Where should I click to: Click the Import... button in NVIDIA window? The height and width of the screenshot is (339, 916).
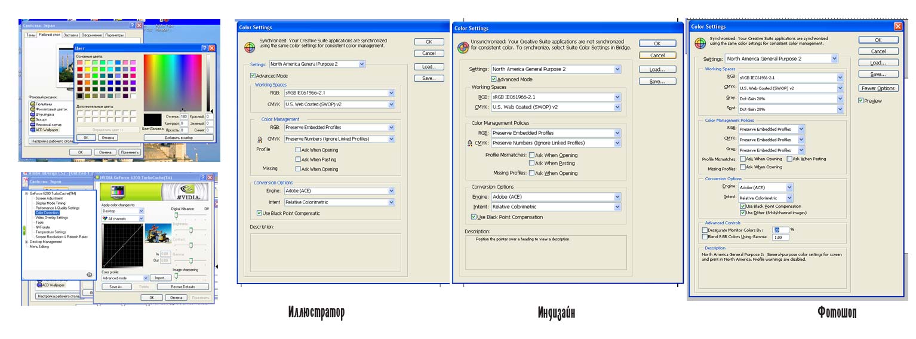161,278
